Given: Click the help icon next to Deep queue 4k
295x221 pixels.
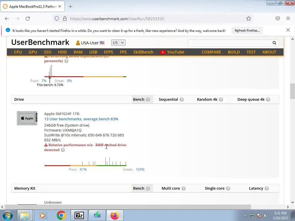Looking at the screenshot, I should [x=268, y=99].
